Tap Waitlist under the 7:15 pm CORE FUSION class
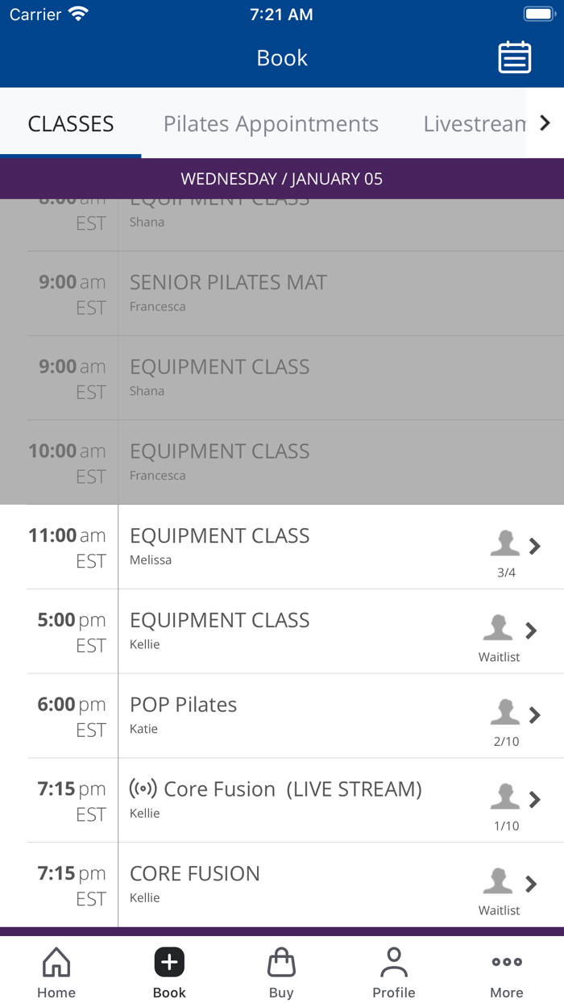This screenshot has height=1003, width=564. pyautogui.click(x=498, y=909)
